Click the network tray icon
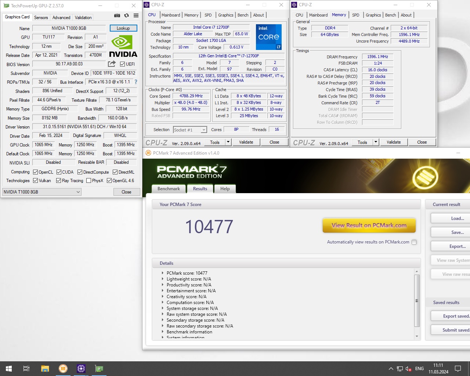Viewport: 470px width, 376px height. tap(400, 369)
